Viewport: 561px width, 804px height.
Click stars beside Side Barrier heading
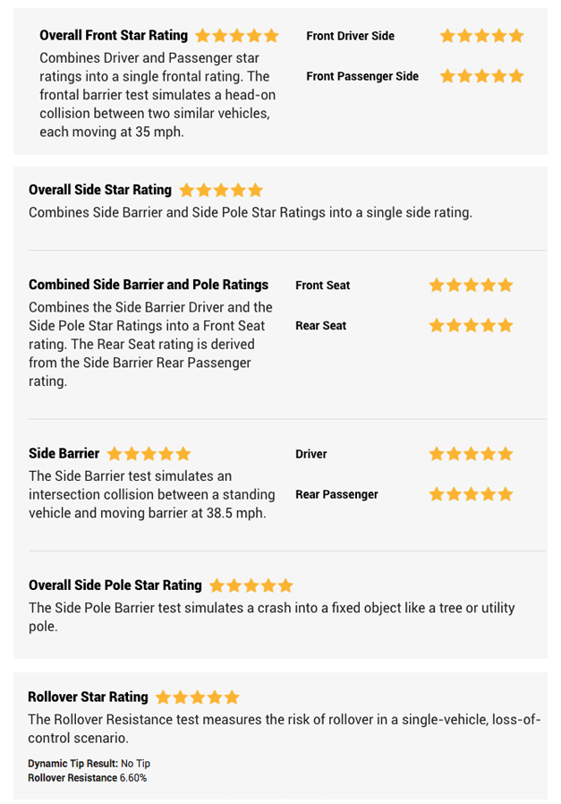point(149,454)
